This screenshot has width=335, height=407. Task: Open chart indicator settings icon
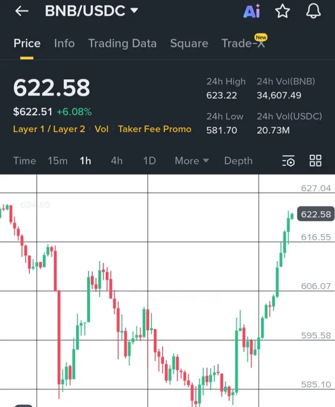[288, 161]
